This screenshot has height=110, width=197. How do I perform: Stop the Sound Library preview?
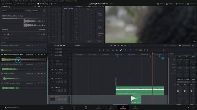[x=8, y=34]
